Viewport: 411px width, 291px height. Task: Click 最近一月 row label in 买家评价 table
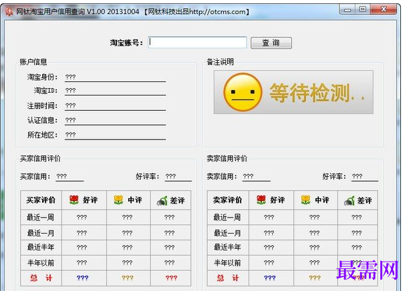click(x=40, y=233)
